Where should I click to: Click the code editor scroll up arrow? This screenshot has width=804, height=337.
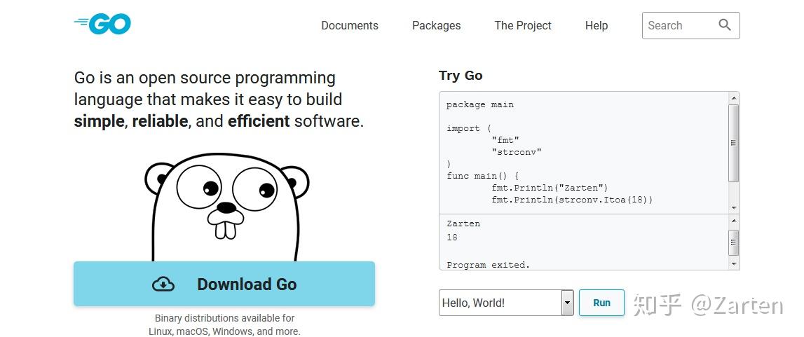click(734, 98)
